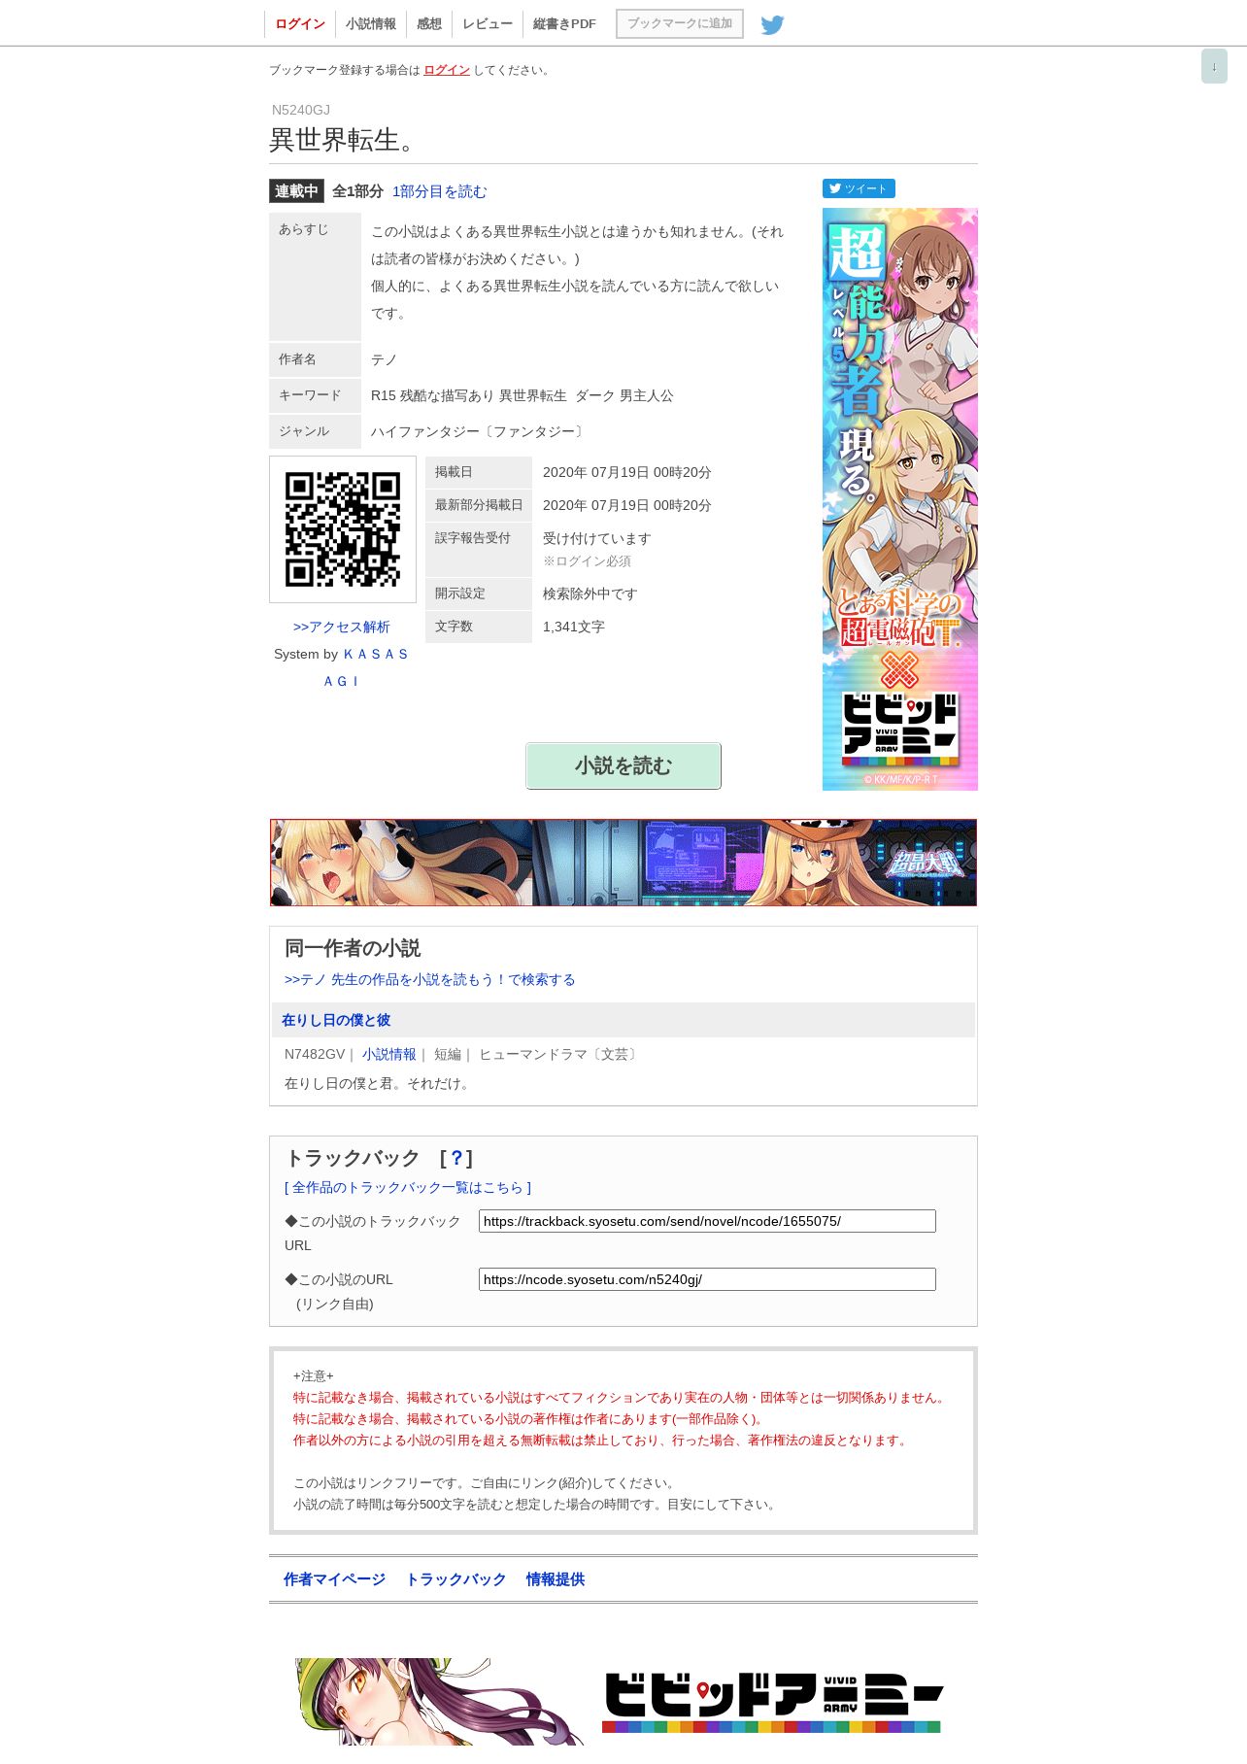Click the blue ツイート tweet button
This screenshot has width=1247, height=1764.
click(x=859, y=188)
